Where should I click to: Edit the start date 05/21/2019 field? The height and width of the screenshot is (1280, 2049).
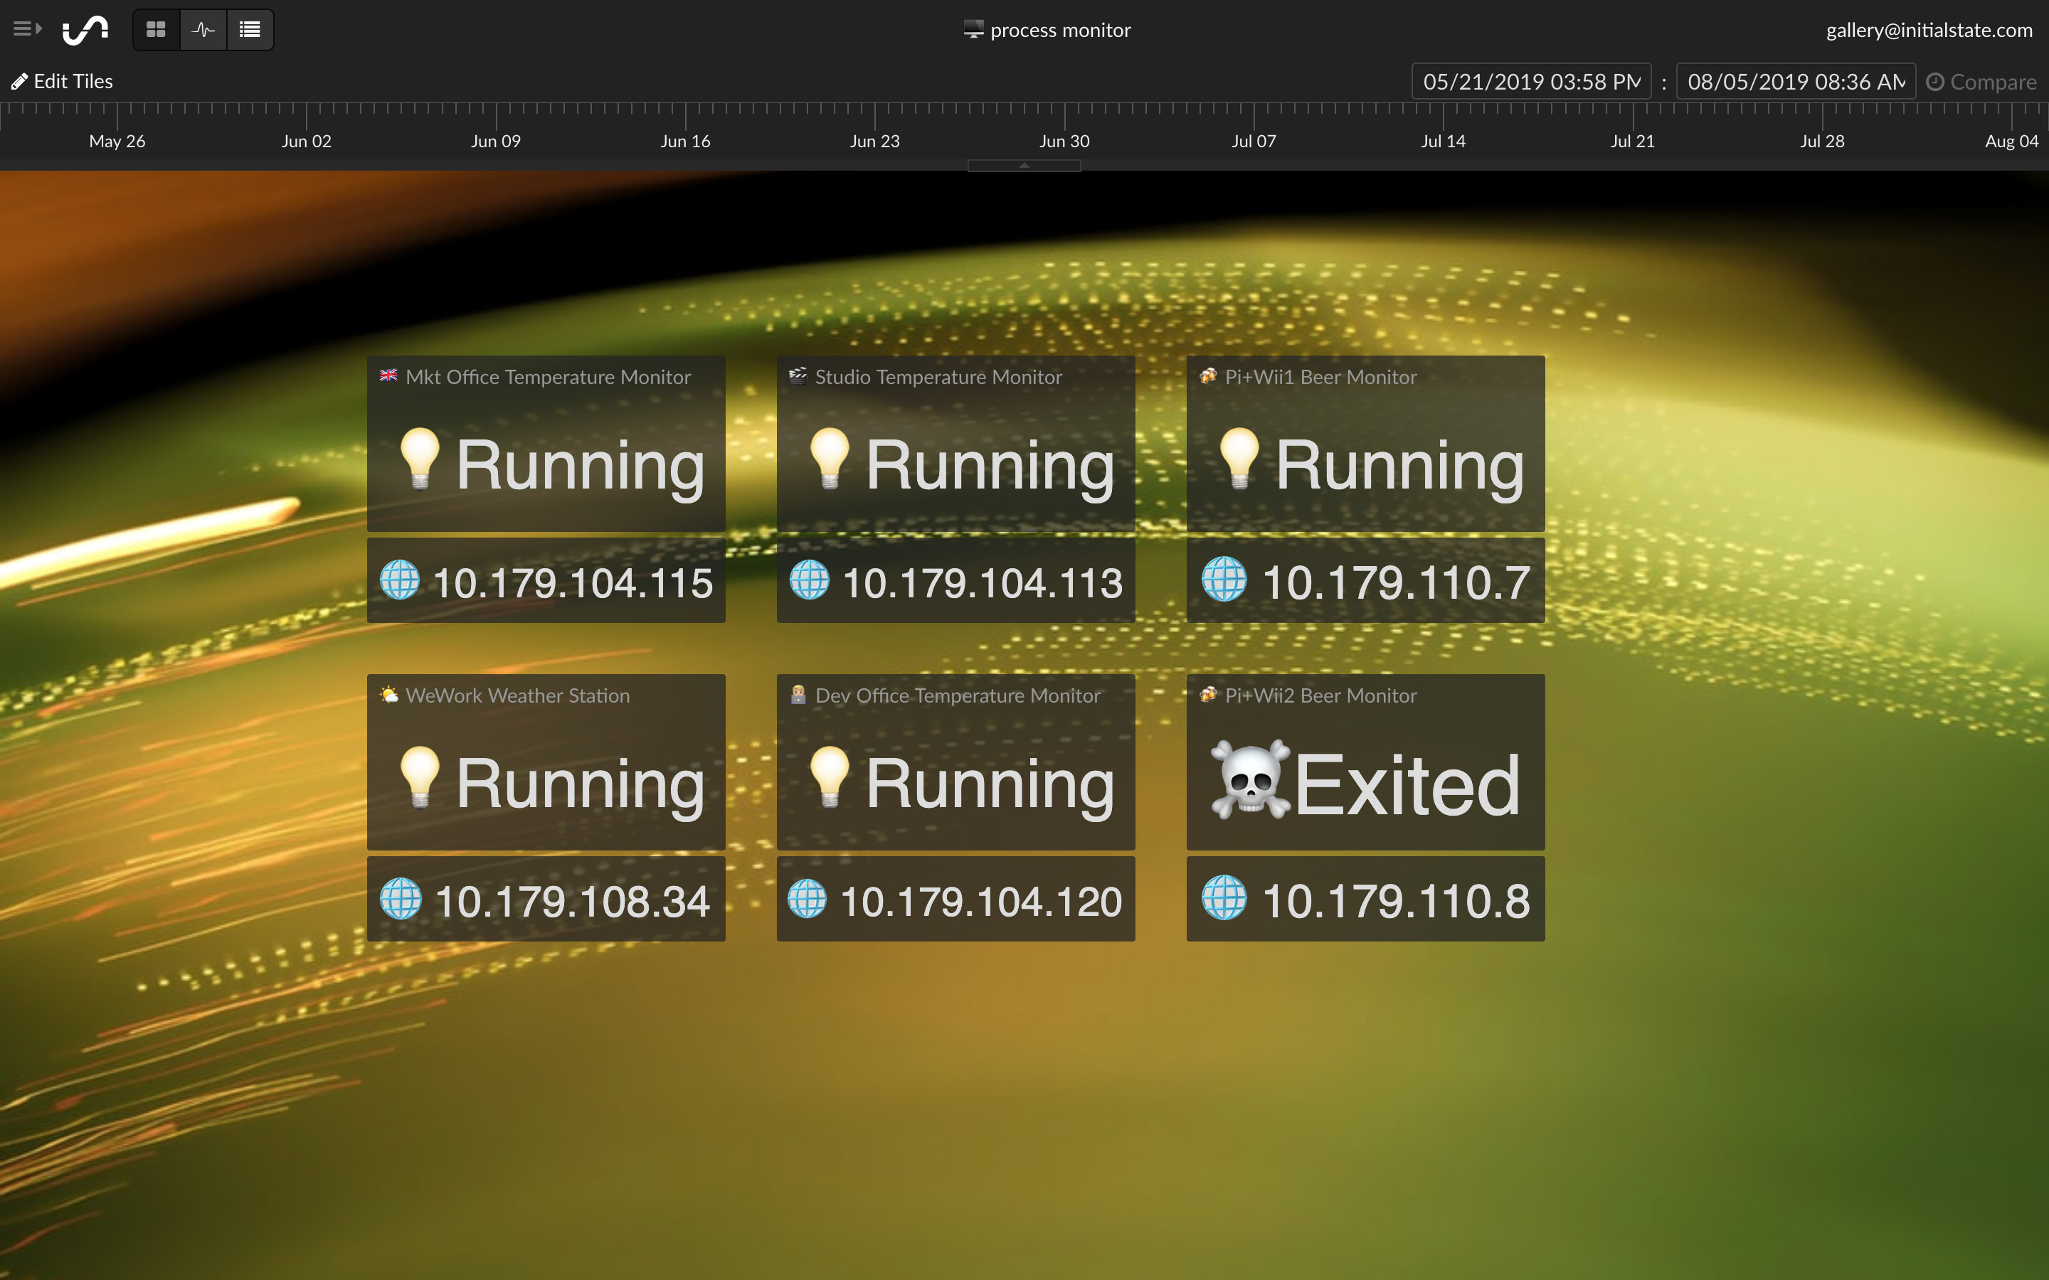[1531, 82]
